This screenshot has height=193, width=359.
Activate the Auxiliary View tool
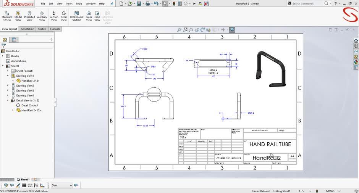click(x=42, y=16)
